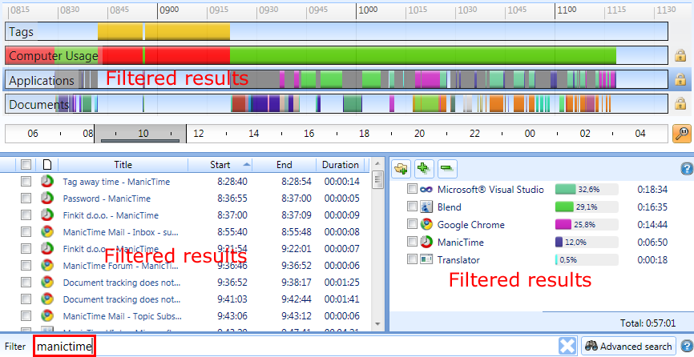Click the 14 hour label on day timeline
This screenshot has width=694, height=357.
coord(253,134)
